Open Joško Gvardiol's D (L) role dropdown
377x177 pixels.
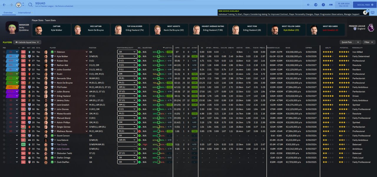(x=127, y=70)
